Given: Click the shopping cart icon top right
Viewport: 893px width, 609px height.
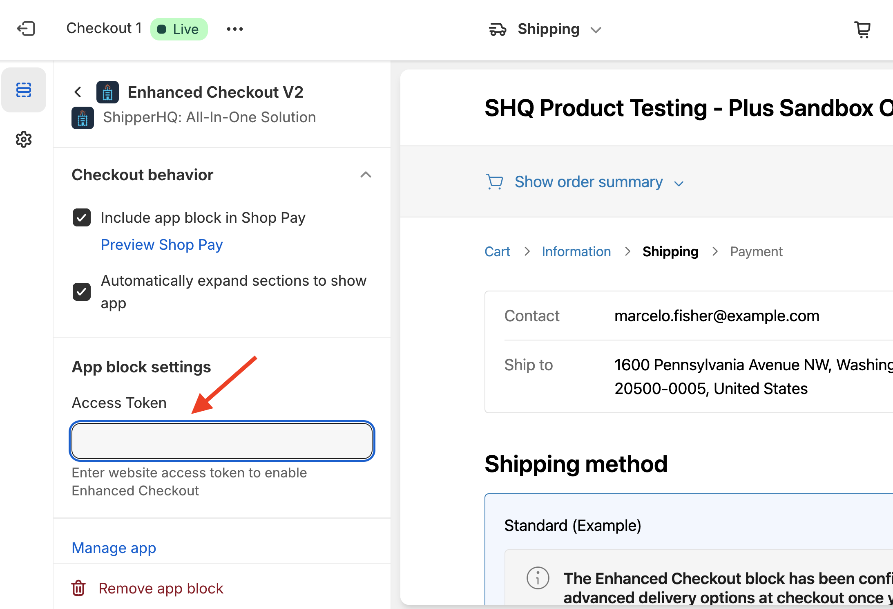Looking at the screenshot, I should tap(862, 29).
